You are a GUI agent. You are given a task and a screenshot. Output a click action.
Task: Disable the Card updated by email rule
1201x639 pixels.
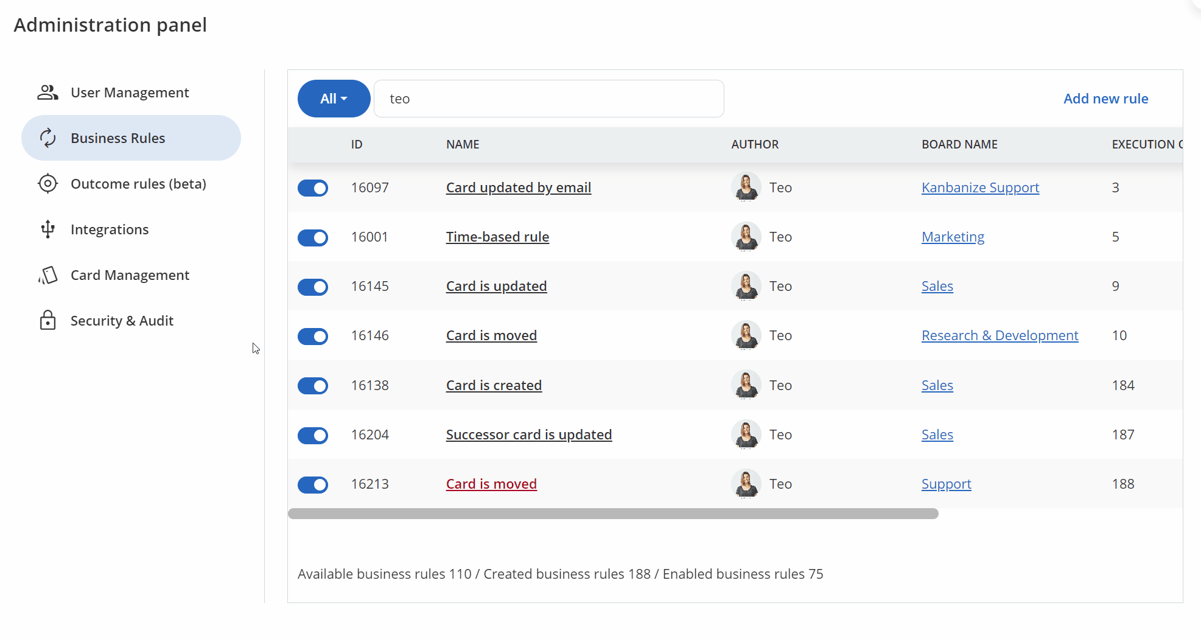(313, 188)
